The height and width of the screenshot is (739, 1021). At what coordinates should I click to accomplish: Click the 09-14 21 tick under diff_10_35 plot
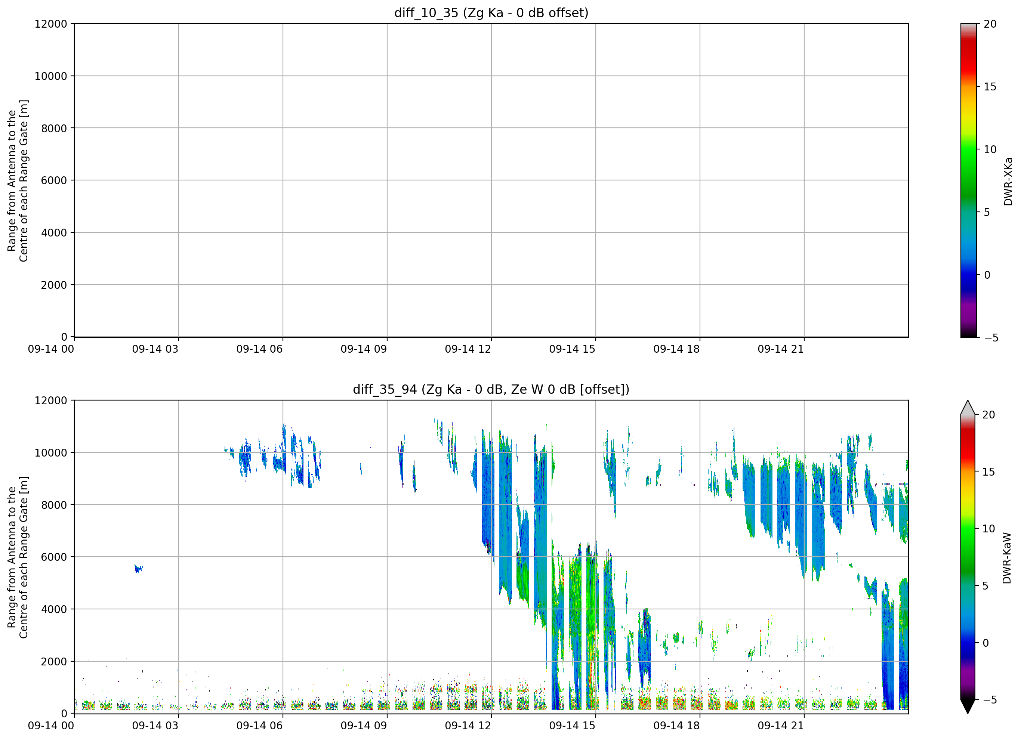(781, 349)
